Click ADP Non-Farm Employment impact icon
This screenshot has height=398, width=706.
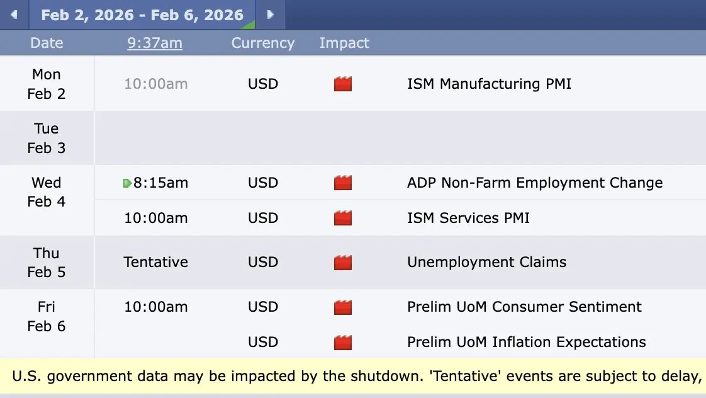point(343,183)
